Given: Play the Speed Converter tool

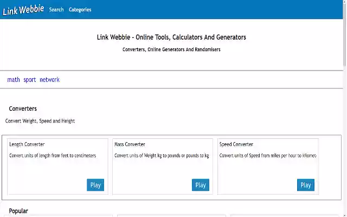Looking at the screenshot, I should pyautogui.click(x=306, y=185).
